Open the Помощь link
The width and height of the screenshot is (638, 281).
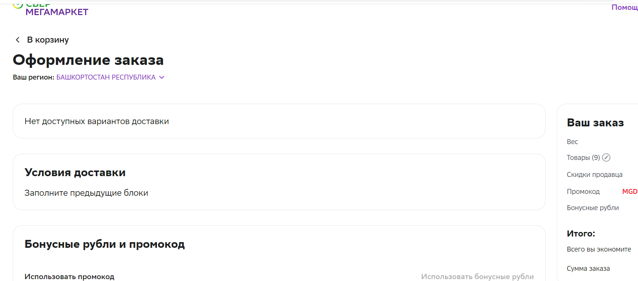pyautogui.click(x=624, y=7)
